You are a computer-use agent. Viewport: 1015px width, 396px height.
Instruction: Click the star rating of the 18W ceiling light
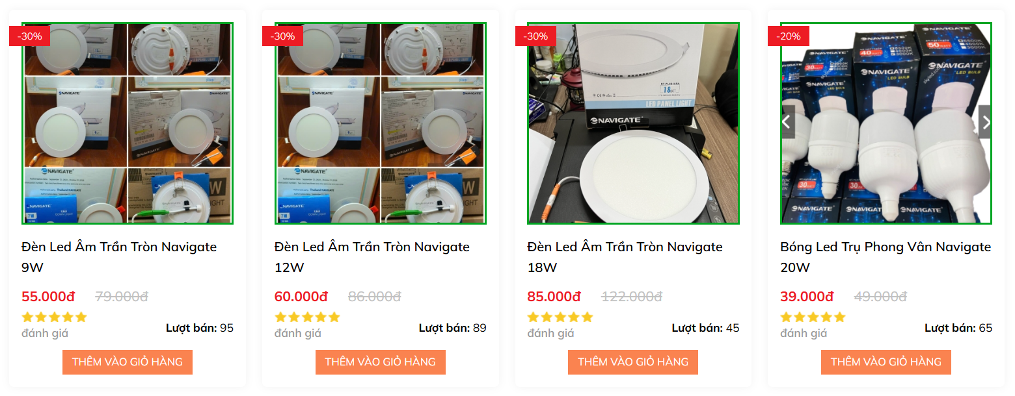[x=560, y=317]
